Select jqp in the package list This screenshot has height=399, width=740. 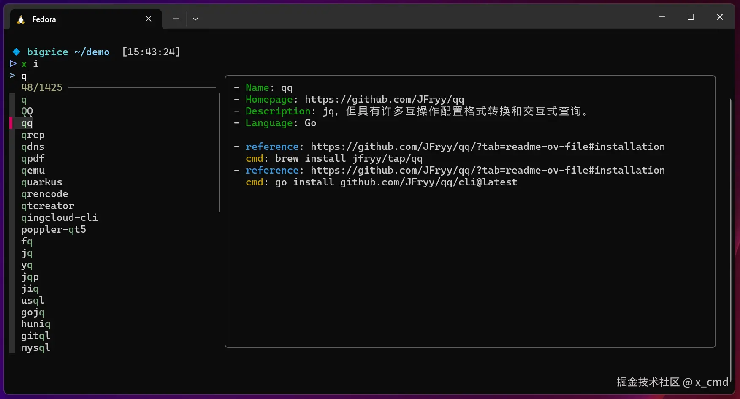pyautogui.click(x=30, y=277)
